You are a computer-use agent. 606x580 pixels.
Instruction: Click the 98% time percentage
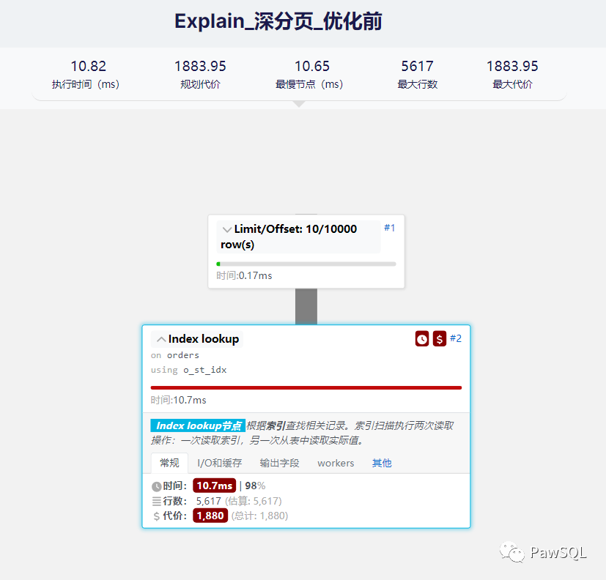255,486
